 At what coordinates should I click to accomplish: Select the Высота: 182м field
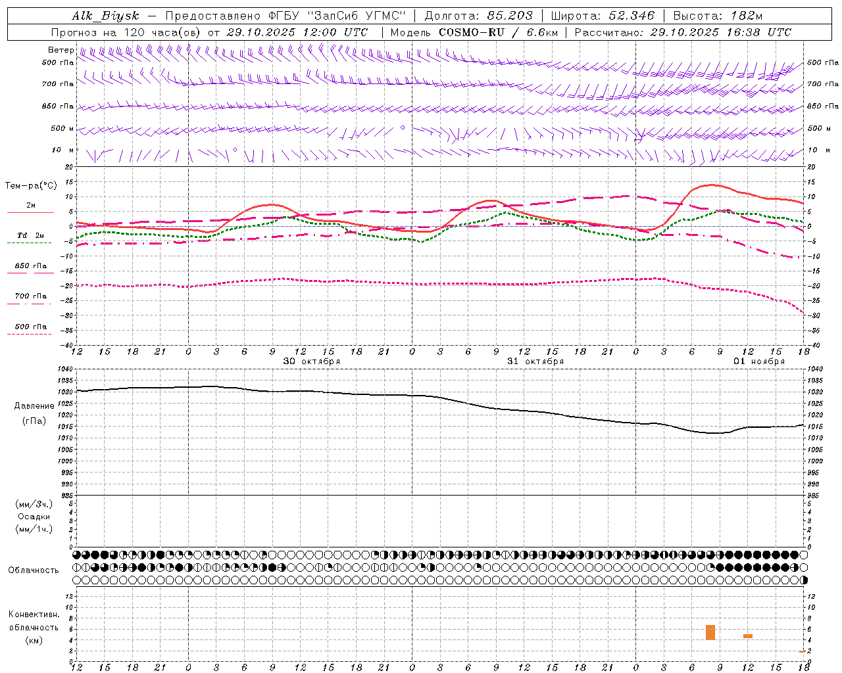pos(718,16)
